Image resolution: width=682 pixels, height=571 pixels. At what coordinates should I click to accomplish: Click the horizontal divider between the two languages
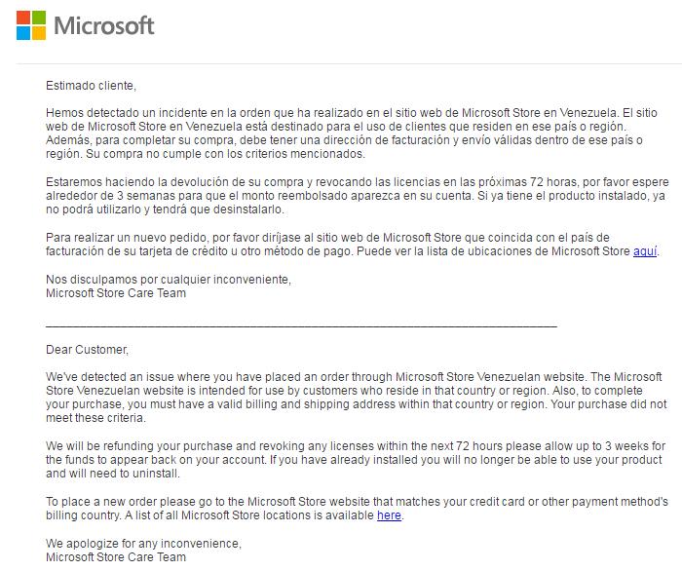302,324
